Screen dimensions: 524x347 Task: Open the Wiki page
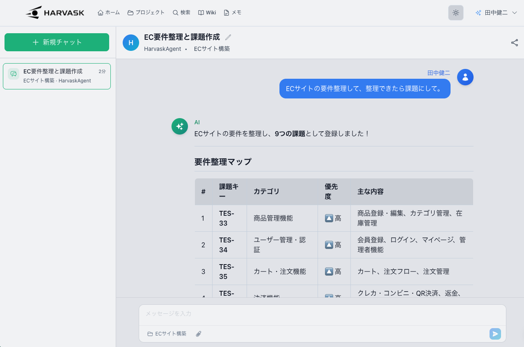click(207, 13)
